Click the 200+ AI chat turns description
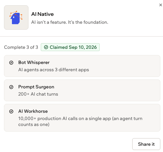Screen dimensions: 163x152 click(x=38, y=94)
